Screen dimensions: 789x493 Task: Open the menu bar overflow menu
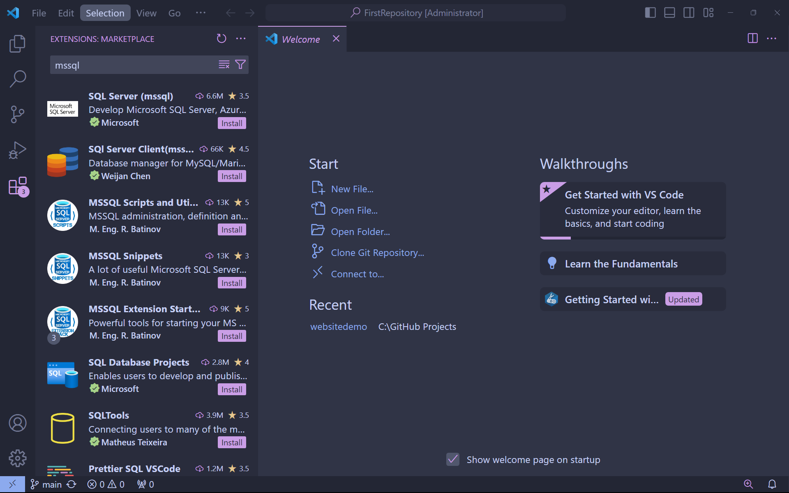[x=201, y=13]
